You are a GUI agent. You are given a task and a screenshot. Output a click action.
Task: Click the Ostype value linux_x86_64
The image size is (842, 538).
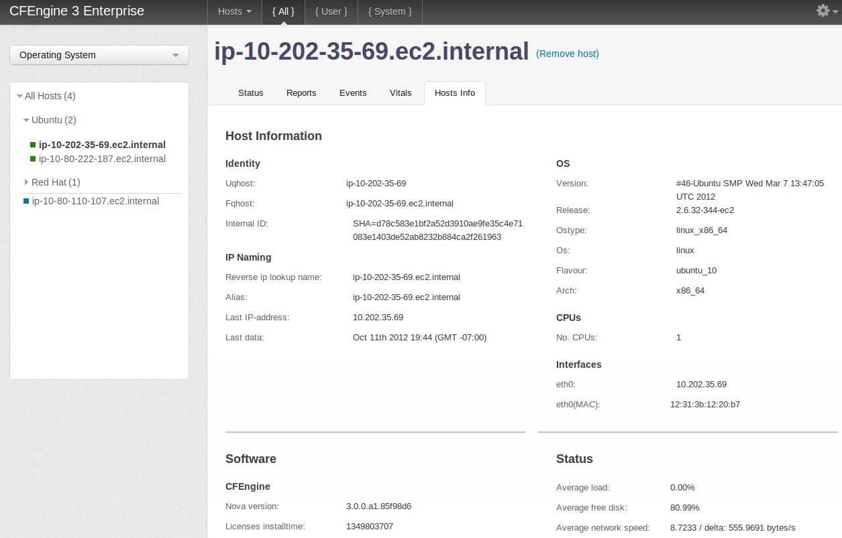click(702, 230)
